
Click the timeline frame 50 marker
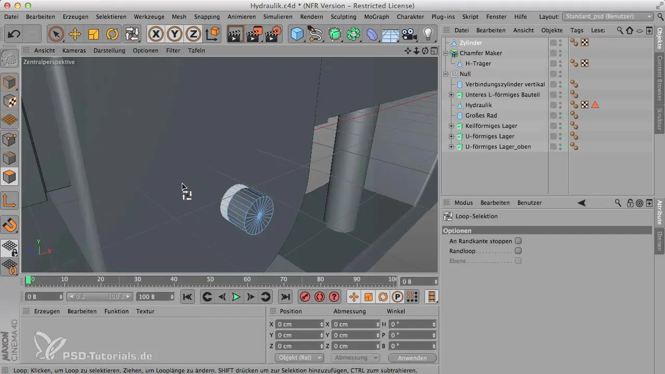(210, 280)
